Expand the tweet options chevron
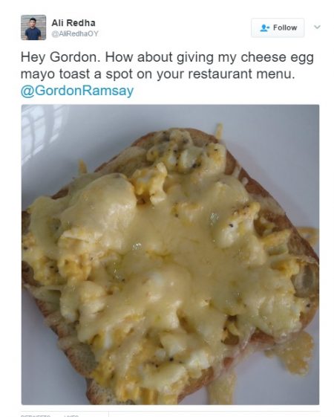Image resolution: width=334 pixels, height=417 pixels. 317,27
